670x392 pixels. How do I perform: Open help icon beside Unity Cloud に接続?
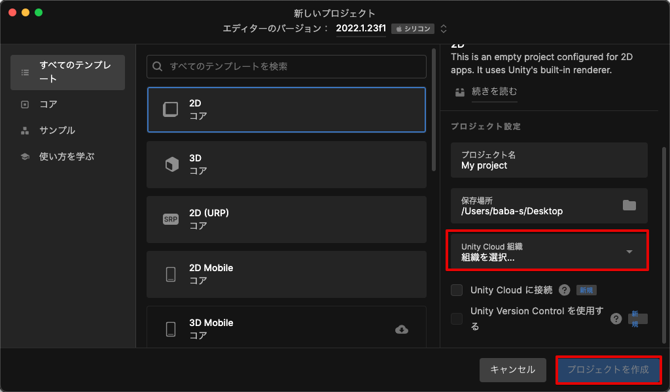(565, 290)
